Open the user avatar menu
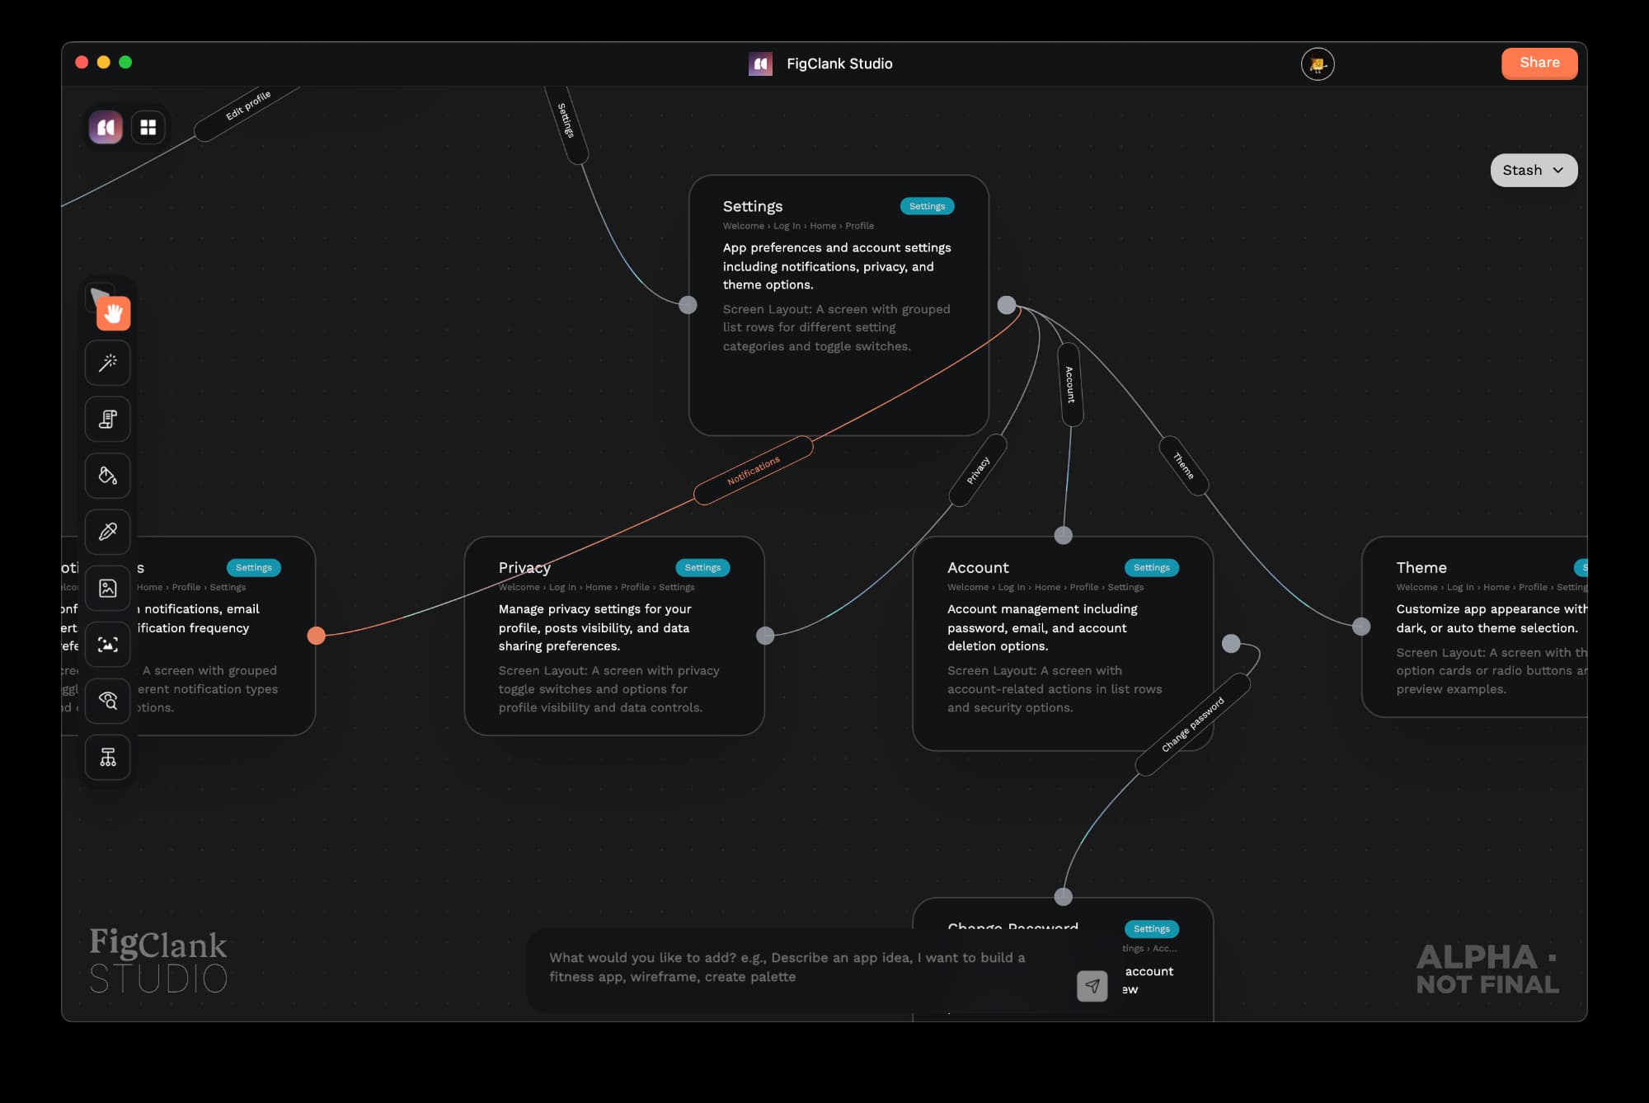 point(1317,63)
